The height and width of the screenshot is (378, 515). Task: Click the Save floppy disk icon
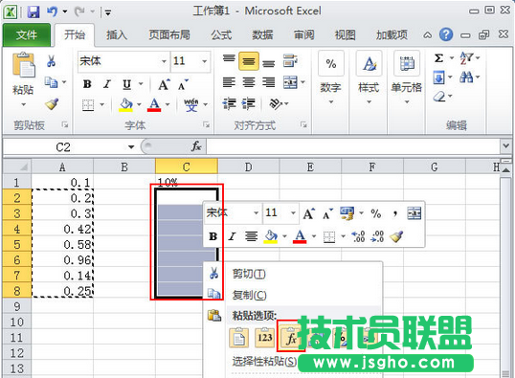click(x=34, y=11)
